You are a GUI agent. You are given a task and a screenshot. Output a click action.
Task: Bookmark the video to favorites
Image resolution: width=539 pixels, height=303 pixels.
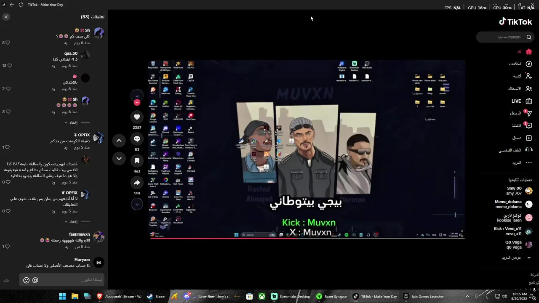pos(137,161)
